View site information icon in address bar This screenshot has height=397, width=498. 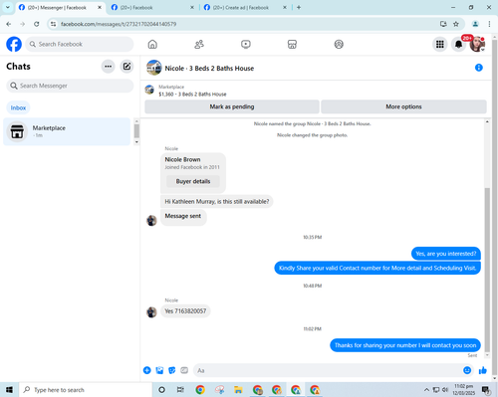53,24
